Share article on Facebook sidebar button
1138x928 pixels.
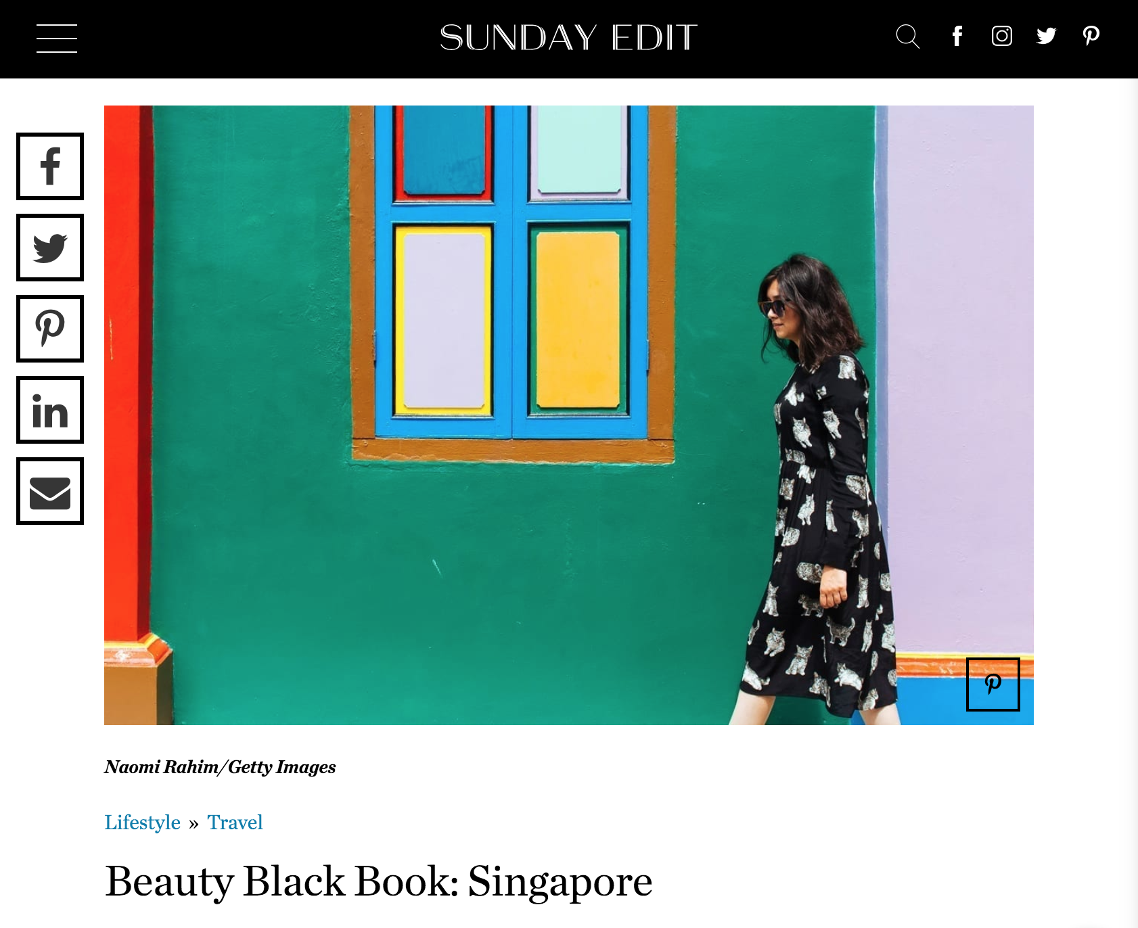click(50, 166)
